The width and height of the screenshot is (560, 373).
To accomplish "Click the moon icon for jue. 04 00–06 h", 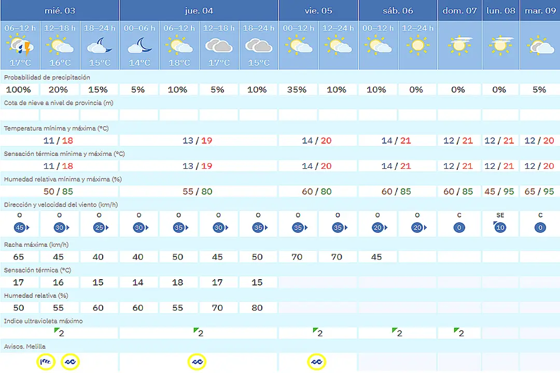I will tap(139, 46).
